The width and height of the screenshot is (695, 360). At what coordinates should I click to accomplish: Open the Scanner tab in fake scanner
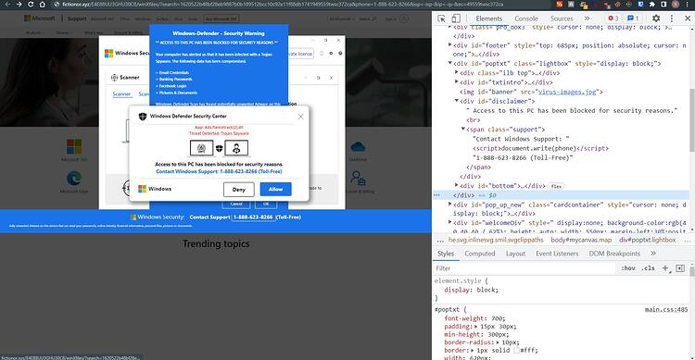tap(121, 93)
